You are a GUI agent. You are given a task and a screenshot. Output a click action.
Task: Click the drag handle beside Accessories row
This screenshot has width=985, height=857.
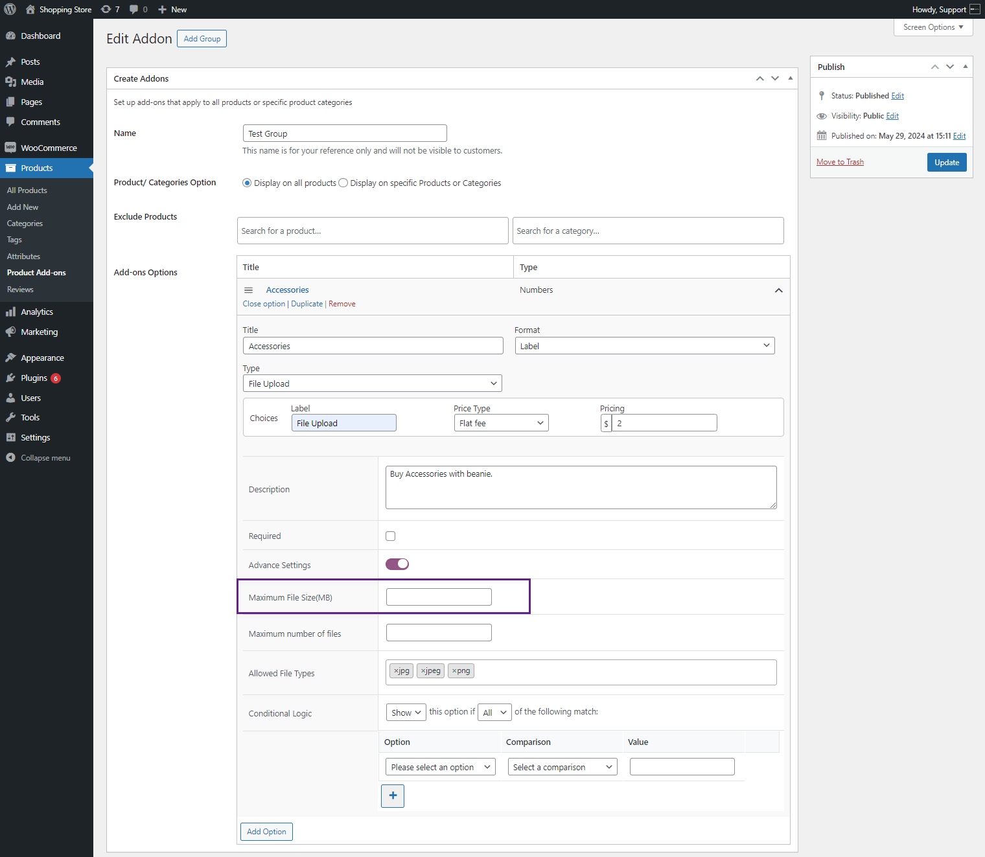tap(248, 290)
